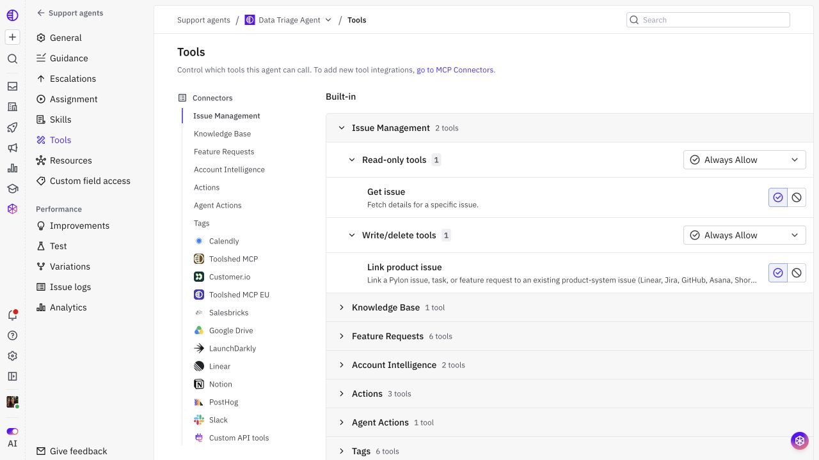Open Read-only tools Always Allow dropdown
Image resolution: width=819 pixels, height=460 pixels.
click(x=745, y=160)
